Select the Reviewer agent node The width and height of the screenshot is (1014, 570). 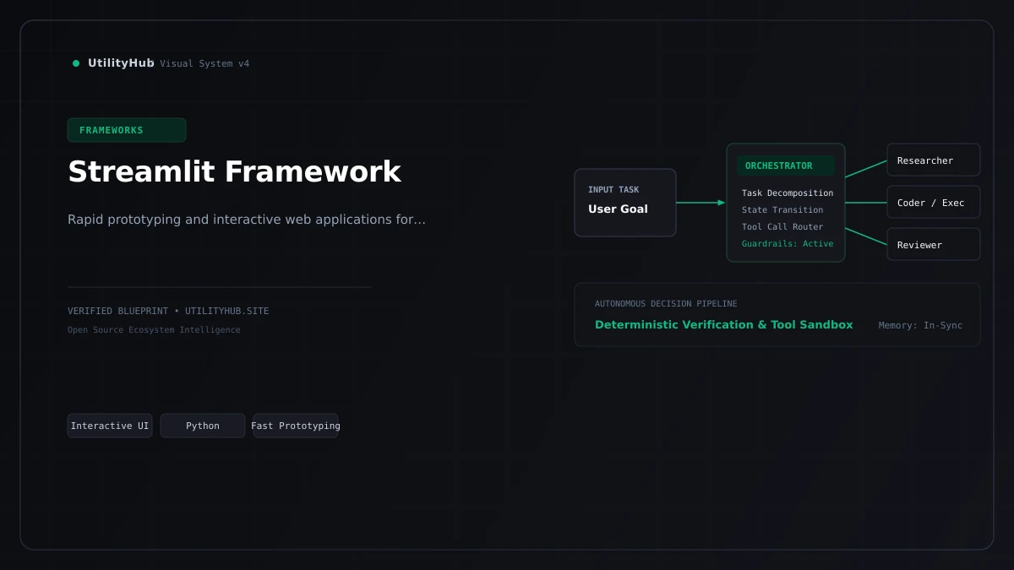coord(934,244)
